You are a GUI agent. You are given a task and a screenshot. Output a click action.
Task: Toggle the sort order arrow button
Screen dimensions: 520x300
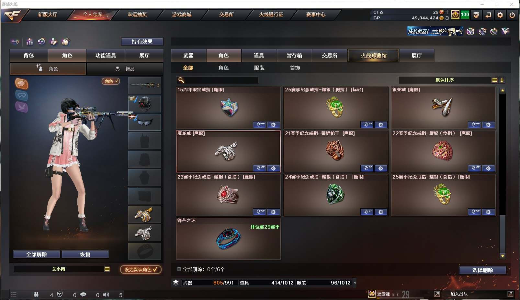(x=502, y=80)
